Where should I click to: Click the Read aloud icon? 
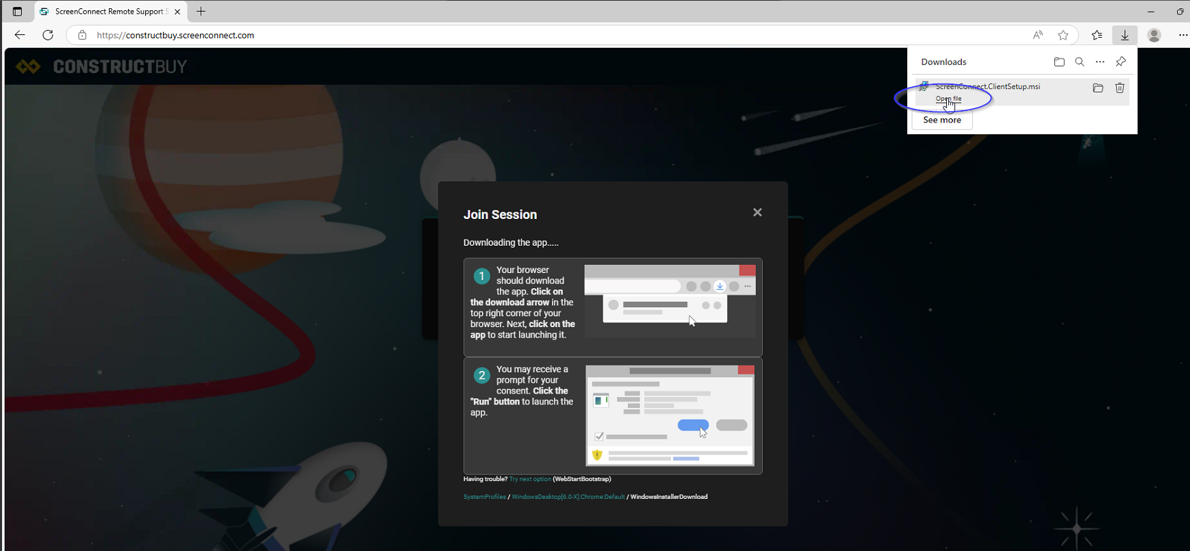[x=1038, y=35]
